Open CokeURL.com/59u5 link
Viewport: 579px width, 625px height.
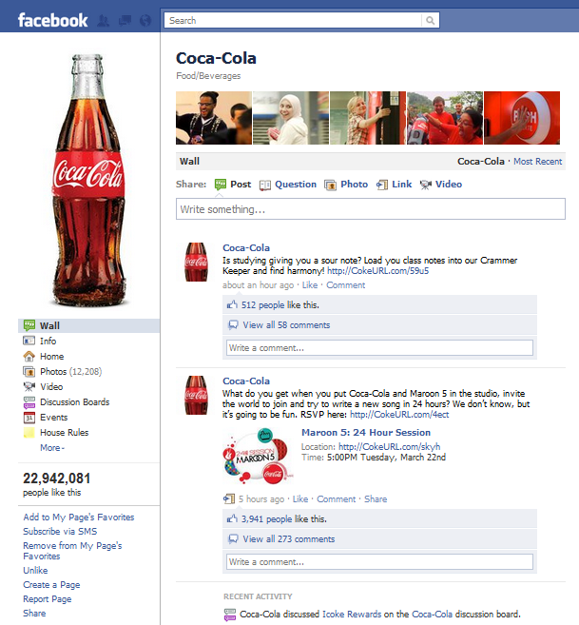click(377, 271)
